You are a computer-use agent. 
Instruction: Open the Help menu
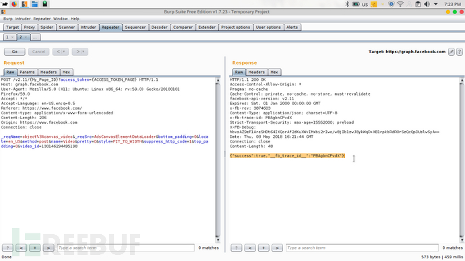tap(75, 19)
